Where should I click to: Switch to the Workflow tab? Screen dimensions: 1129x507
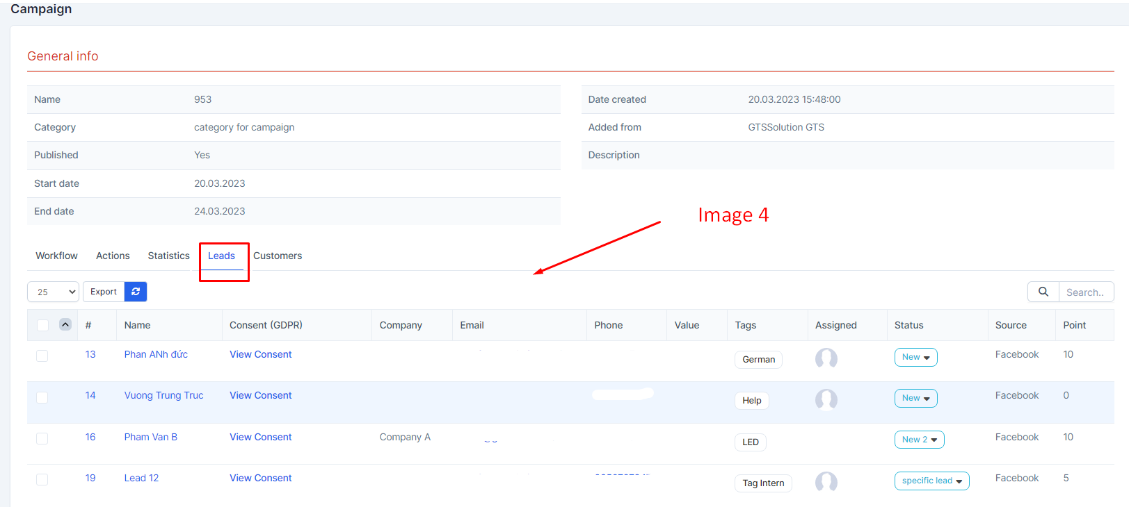pyautogui.click(x=56, y=256)
